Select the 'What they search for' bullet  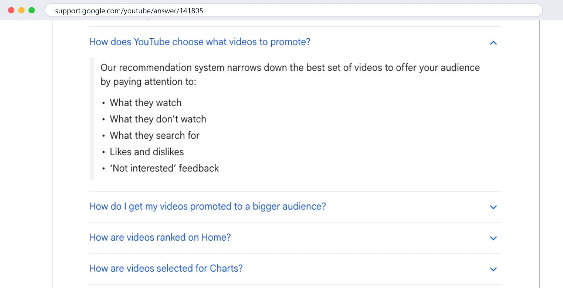click(154, 136)
